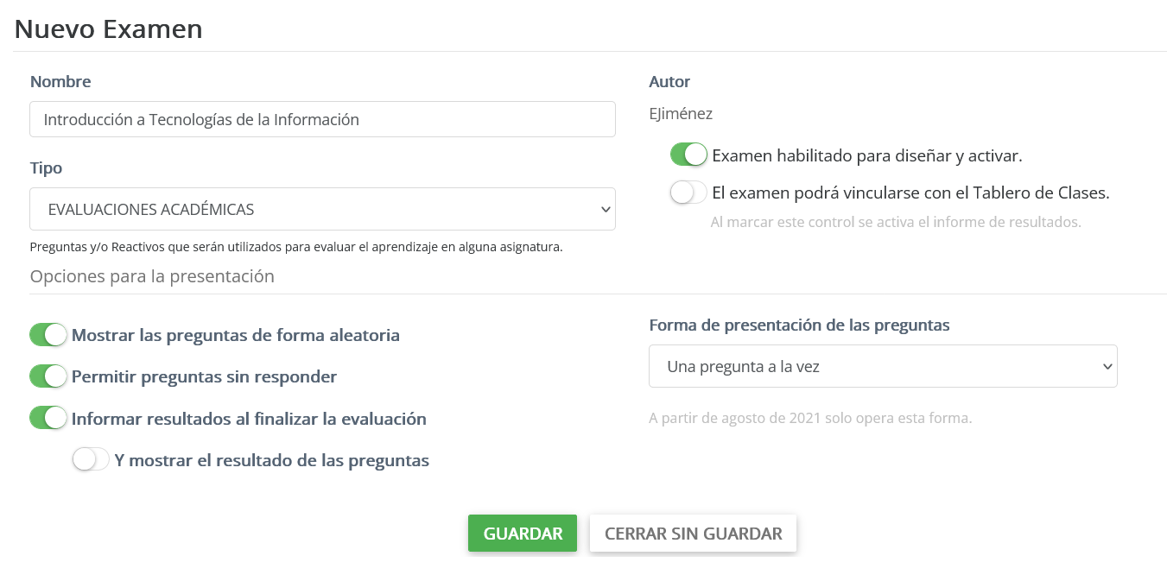Click into the Nombre text field
Image resolution: width=1167 pixels, height=575 pixels.
(322, 119)
